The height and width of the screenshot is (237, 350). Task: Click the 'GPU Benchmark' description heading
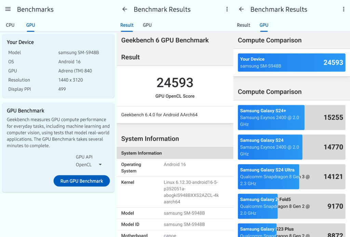pos(25,111)
